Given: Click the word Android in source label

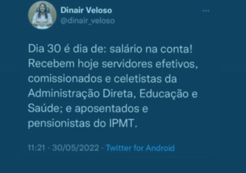Looking at the screenshot, I should pos(160,148).
